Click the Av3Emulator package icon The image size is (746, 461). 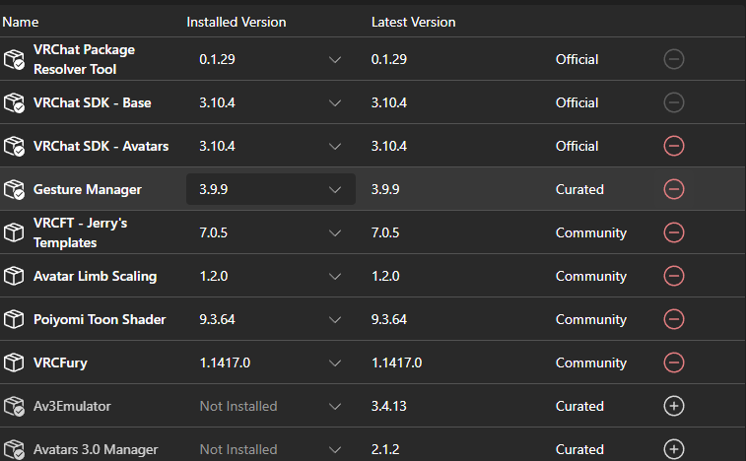click(x=14, y=406)
